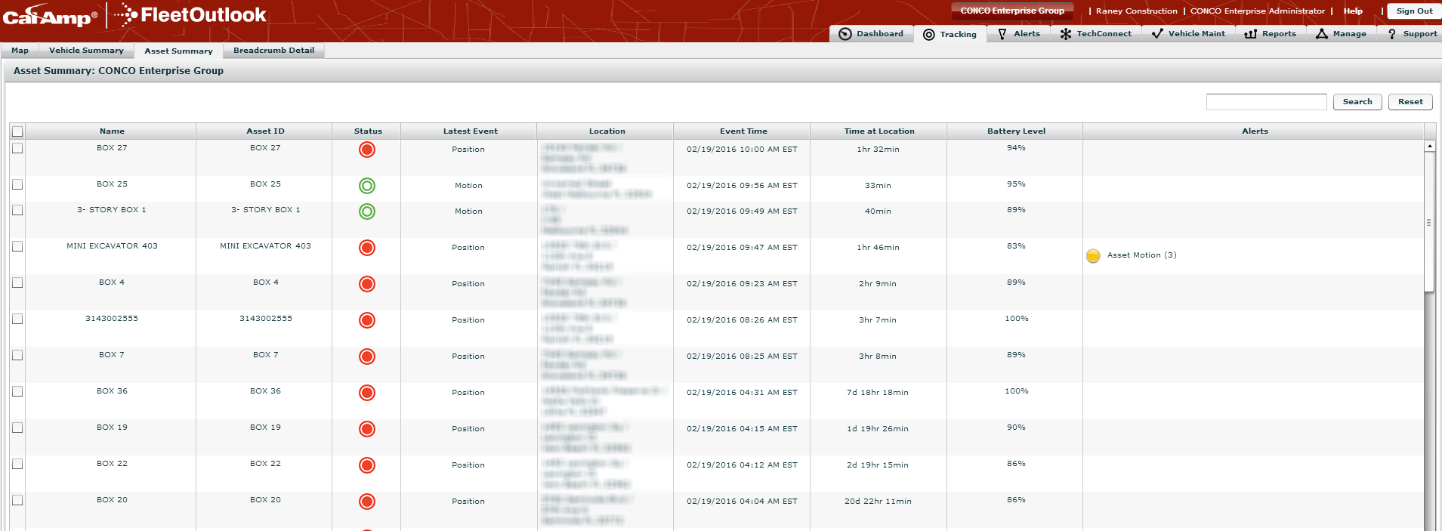Check the box for BOX 27 row
1442x531 pixels.
click(x=17, y=149)
